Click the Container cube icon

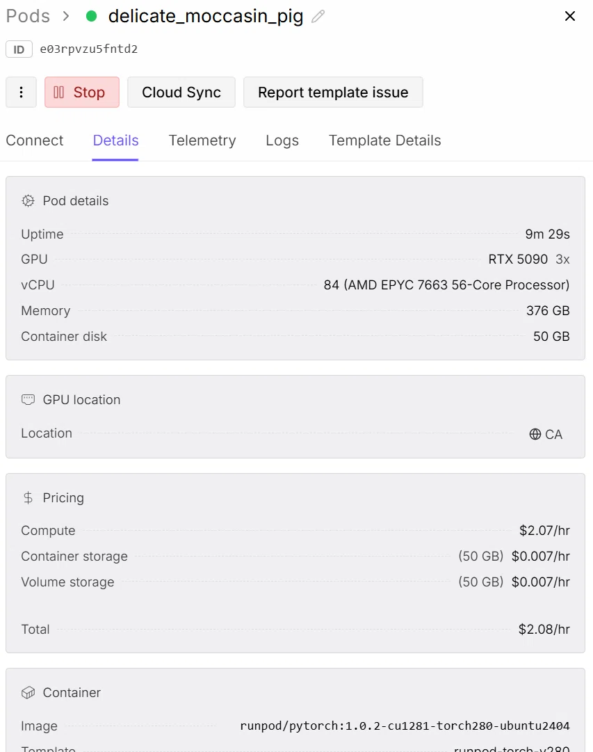(29, 693)
